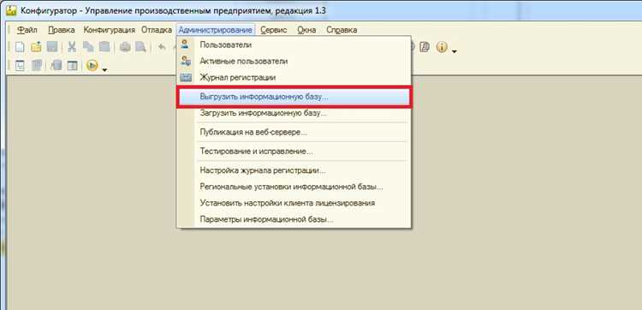Click the yellow info icon in toolbar

pyautogui.click(x=442, y=47)
